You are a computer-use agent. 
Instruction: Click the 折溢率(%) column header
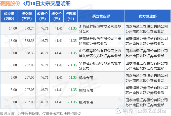click(x=71, y=16)
